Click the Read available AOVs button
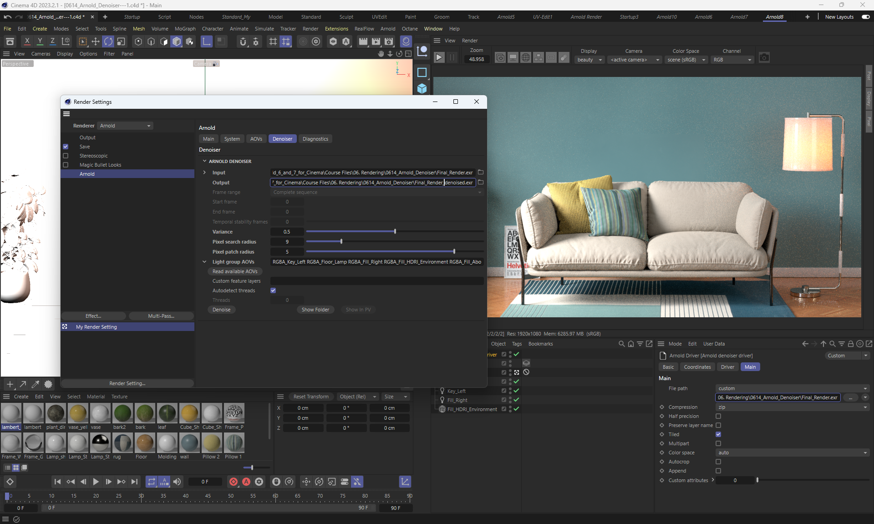This screenshot has height=524, width=874. (235, 271)
